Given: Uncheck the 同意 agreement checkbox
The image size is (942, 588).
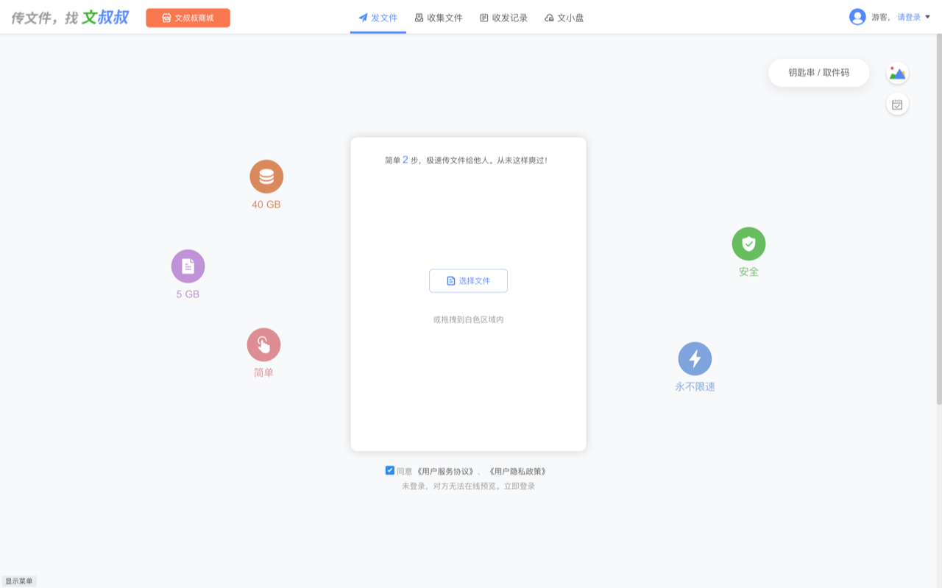Looking at the screenshot, I should 390,470.
